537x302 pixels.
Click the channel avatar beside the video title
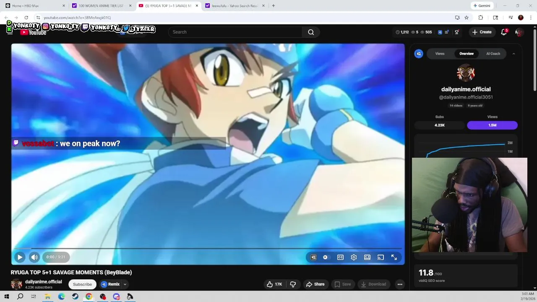point(16,284)
